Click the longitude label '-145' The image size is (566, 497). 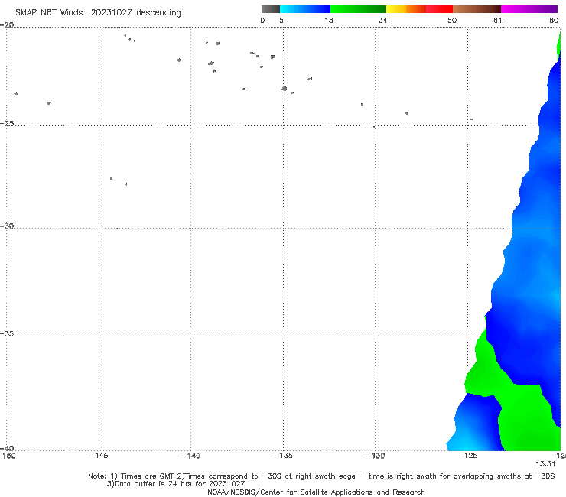(99, 456)
